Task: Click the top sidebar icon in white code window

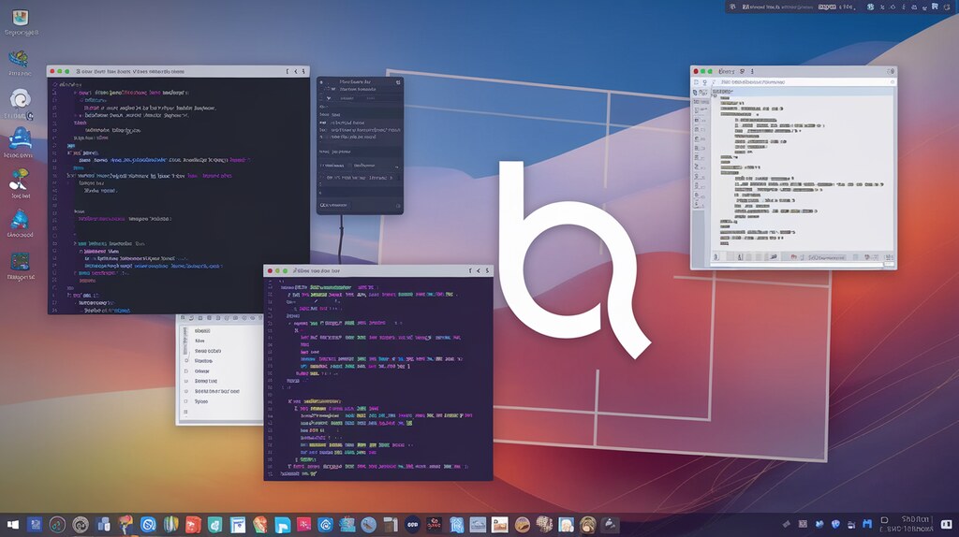Action: [696, 93]
